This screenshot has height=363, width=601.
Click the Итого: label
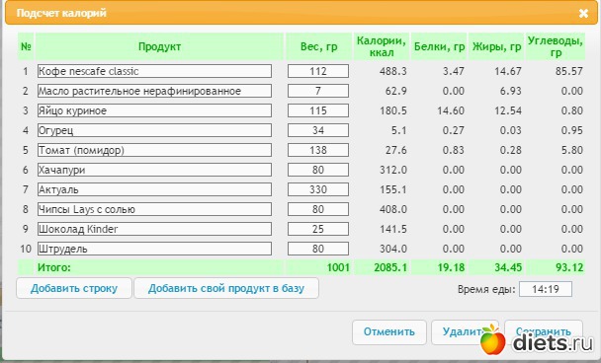coord(54,267)
